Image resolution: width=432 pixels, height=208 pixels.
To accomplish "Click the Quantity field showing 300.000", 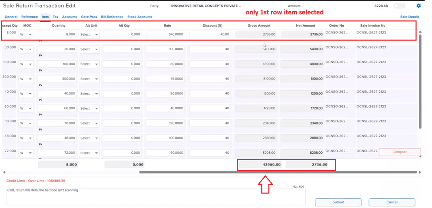I will pos(57,79).
